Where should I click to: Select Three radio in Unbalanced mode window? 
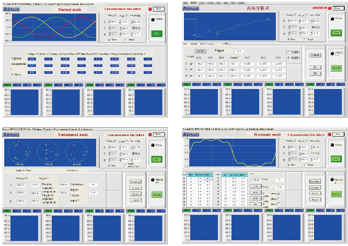[109, 165]
